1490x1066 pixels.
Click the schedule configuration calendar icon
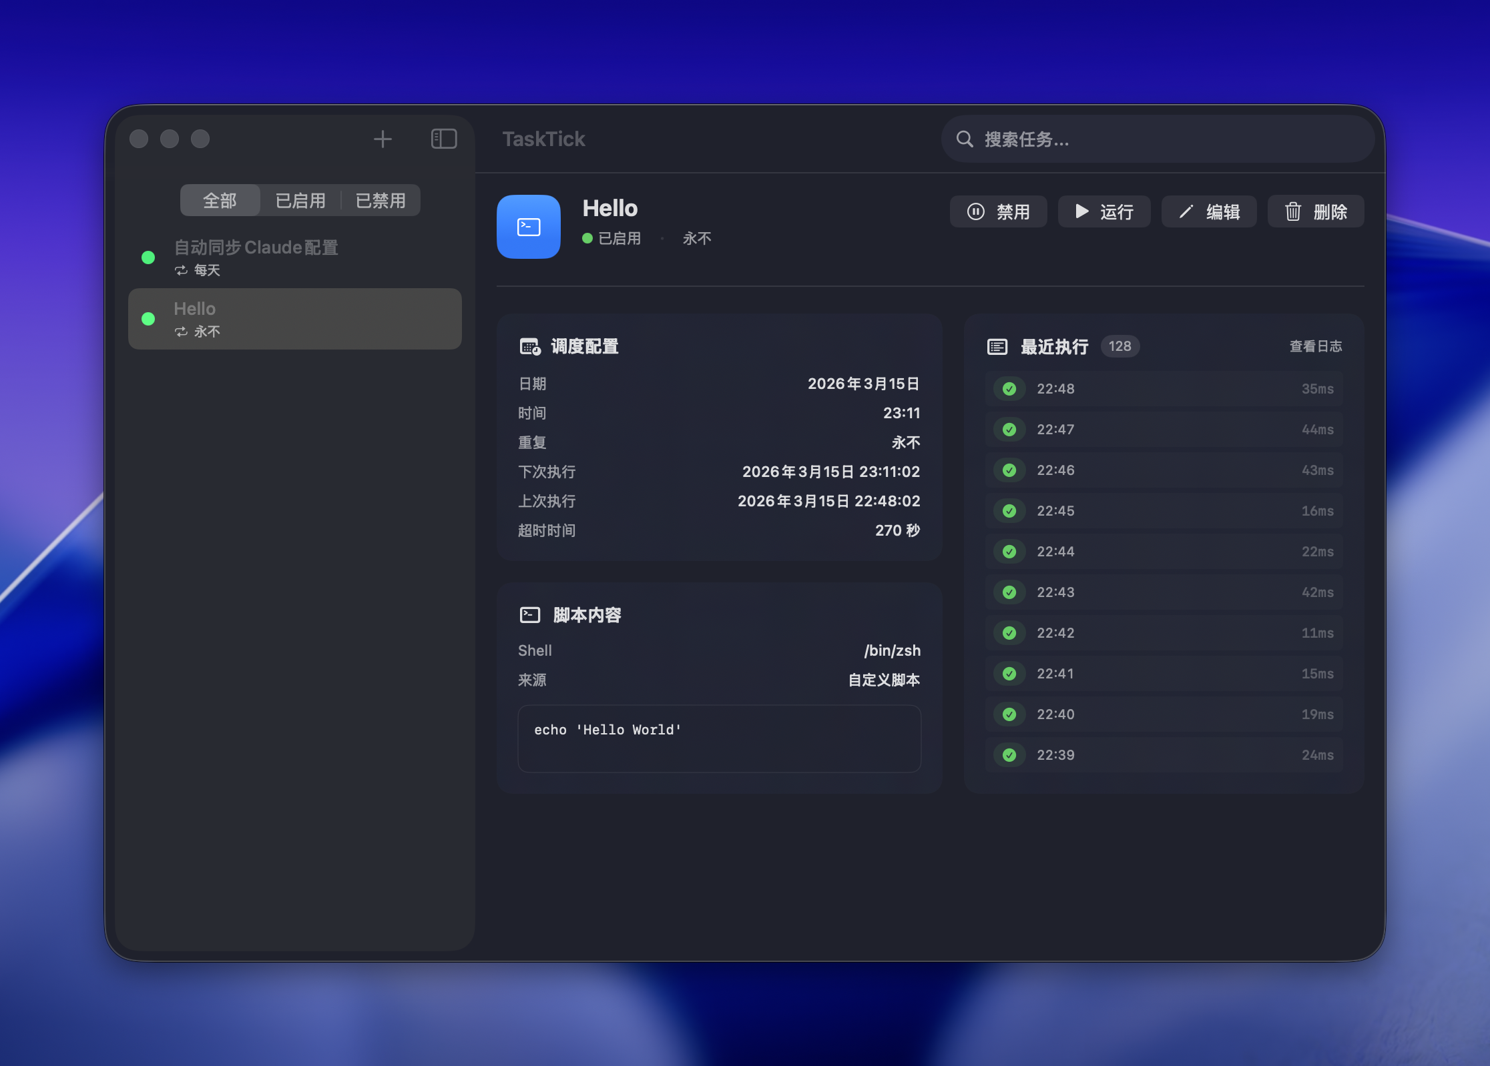click(x=530, y=346)
